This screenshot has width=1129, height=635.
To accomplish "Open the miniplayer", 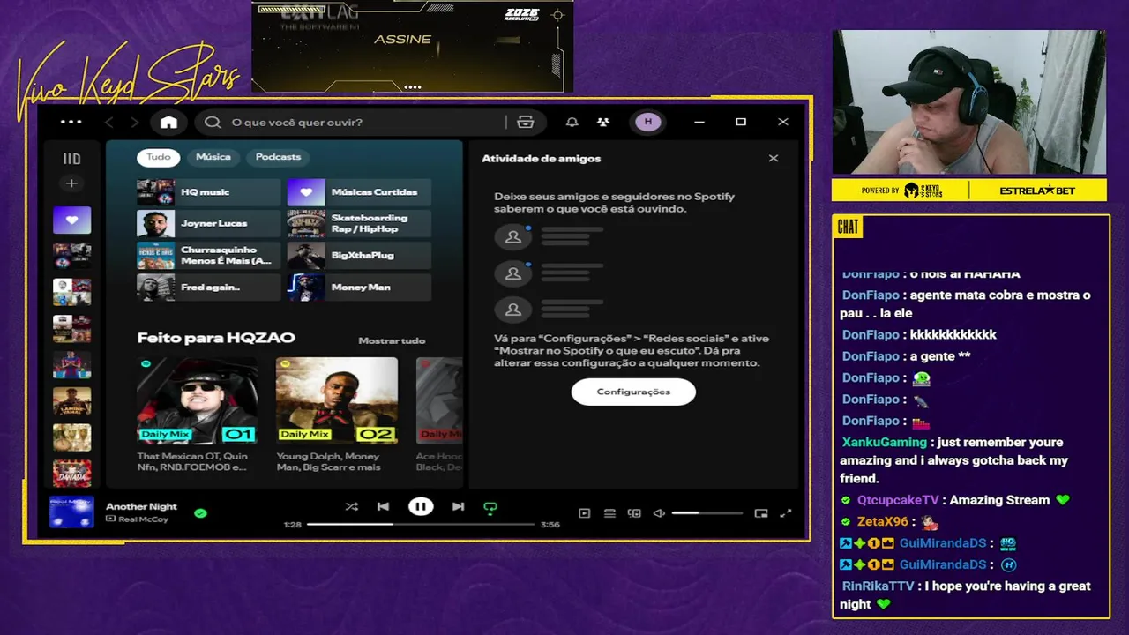I will point(761,513).
